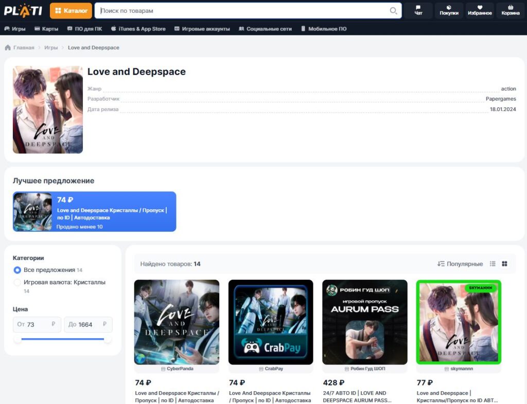The width and height of the screenshot is (527, 404).
Task: Click the До 1664 maximum price field
Action: (88, 324)
